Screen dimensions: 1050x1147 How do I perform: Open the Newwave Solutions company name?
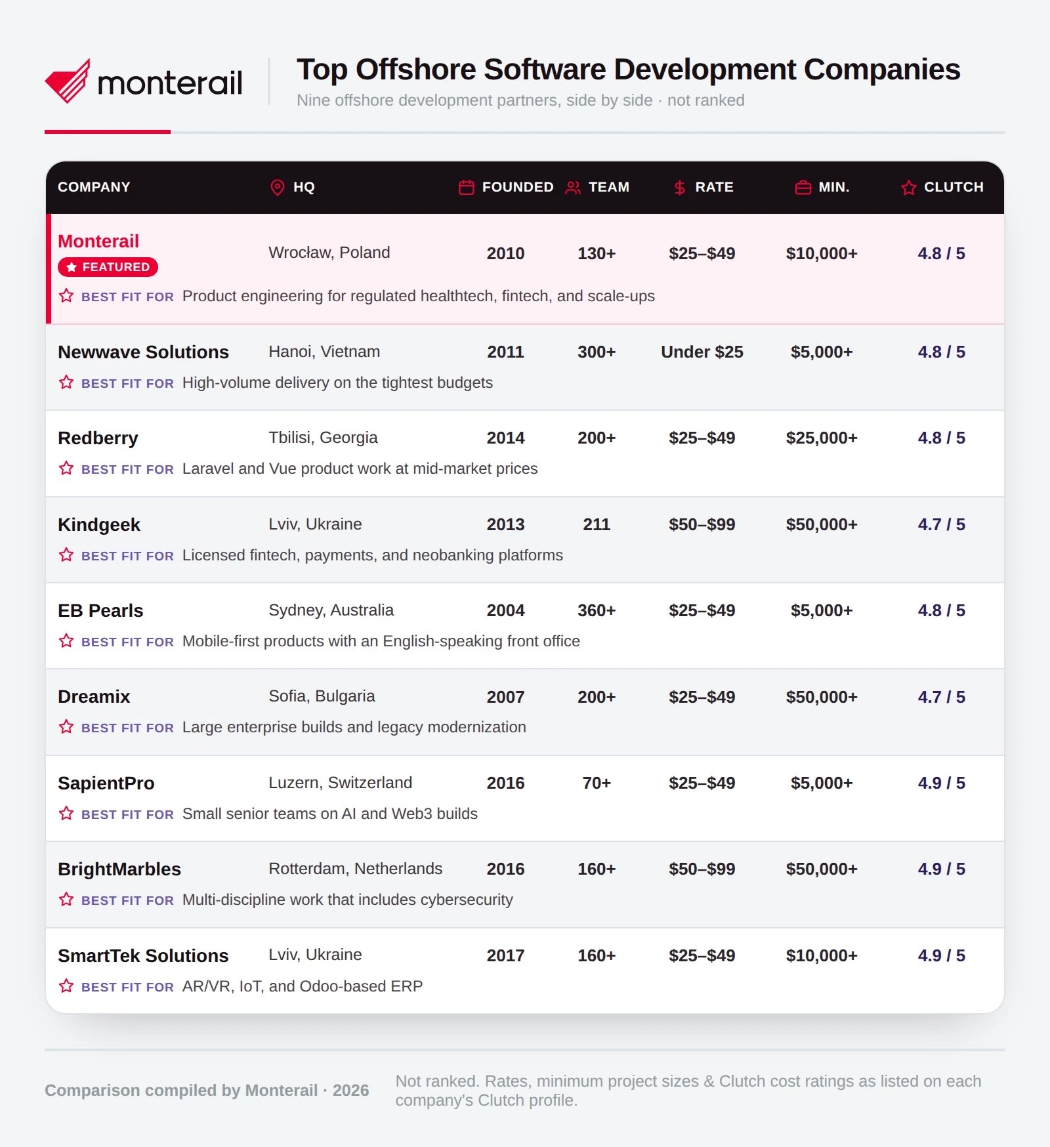click(143, 352)
